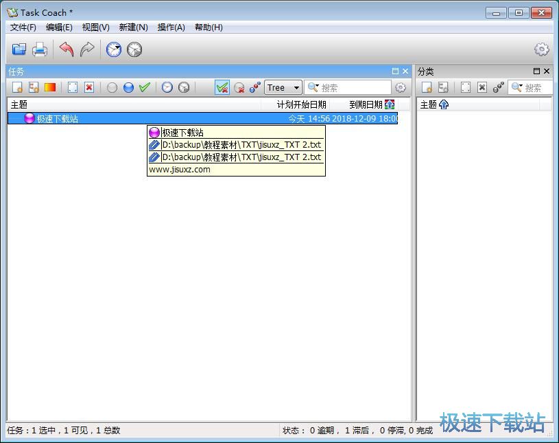This screenshot has height=443, width=559.
Task: Close the 任务 panel
Action: click(x=405, y=71)
